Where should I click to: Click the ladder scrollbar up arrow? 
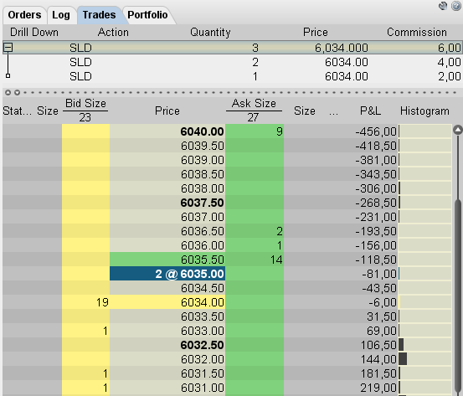[x=458, y=129]
